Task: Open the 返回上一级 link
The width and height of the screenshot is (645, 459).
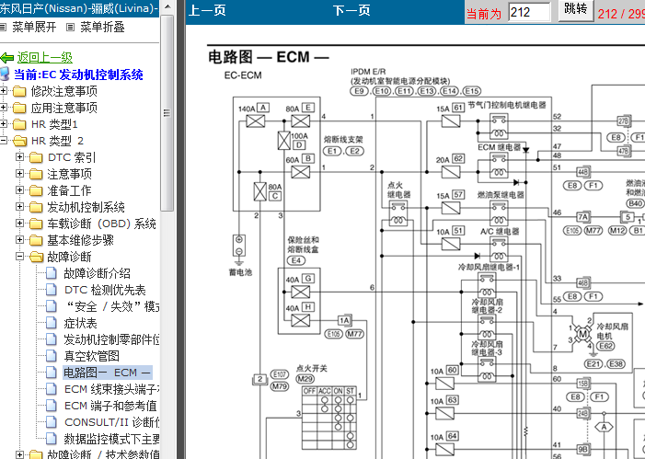Action: coord(45,58)
